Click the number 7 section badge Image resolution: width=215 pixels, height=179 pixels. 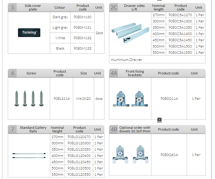13,129
